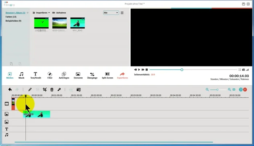Image resolution: width=254 pixels, height=146 pixels.
Task: Select the Split-Screen tool
Action: (107, 75)
